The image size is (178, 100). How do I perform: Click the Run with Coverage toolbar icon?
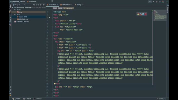160,2
